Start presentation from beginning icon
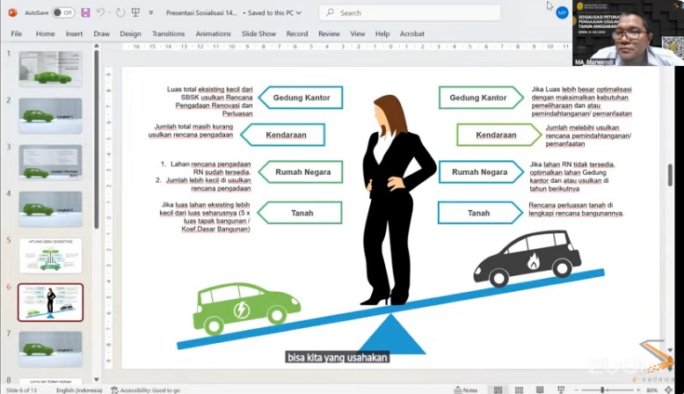Image resolution: width=684 pixels, height=394 pixels. [x=135, y=12]
